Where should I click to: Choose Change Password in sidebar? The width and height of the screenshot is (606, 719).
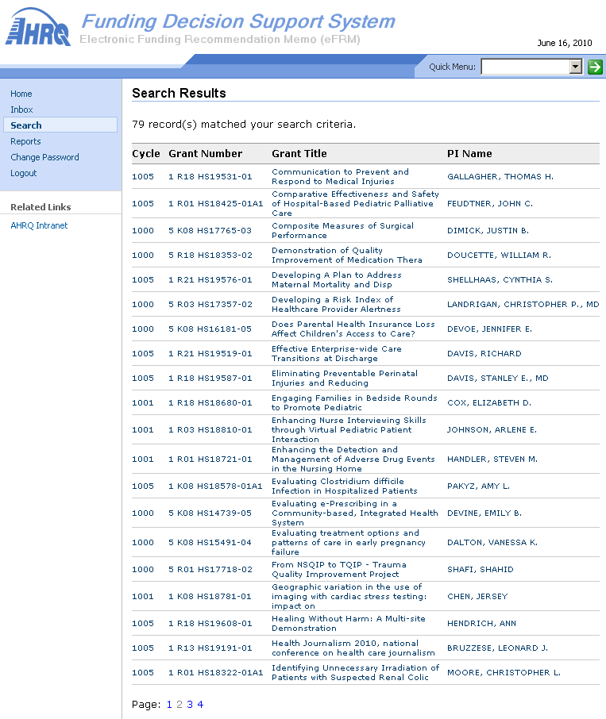tap(44, 157)
